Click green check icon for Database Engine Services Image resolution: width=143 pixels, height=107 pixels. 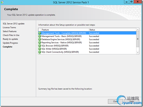(40, 39)
